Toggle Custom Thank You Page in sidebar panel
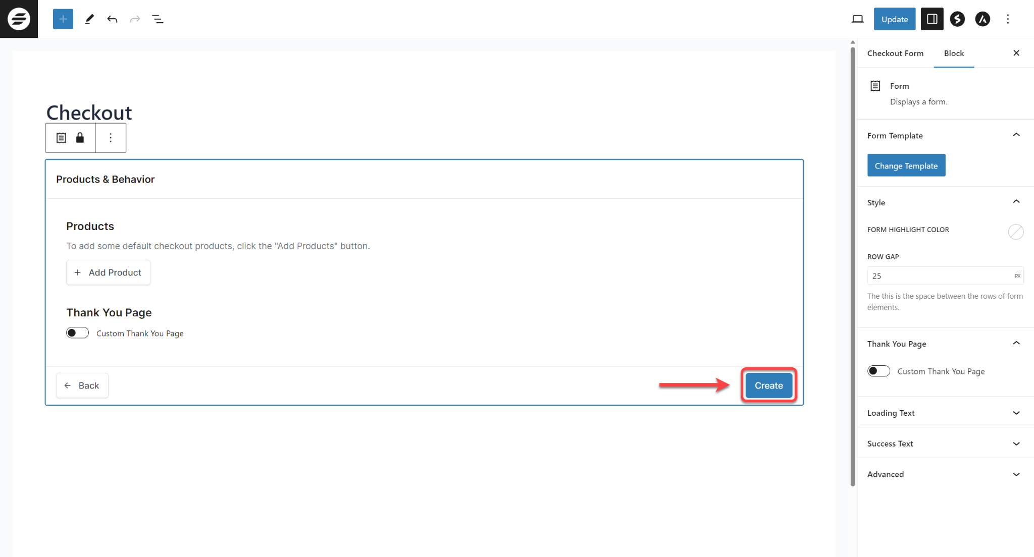 coord(879,371)
